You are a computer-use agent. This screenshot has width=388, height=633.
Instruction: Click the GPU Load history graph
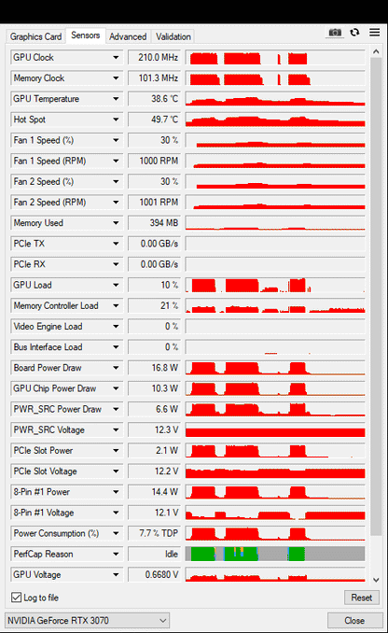[275, 285]
